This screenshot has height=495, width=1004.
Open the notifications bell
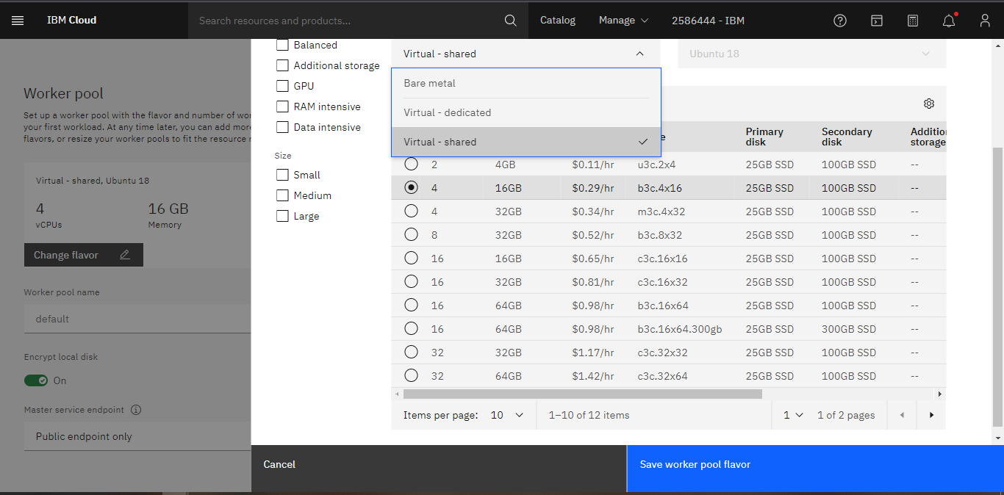tap(949, 21)
